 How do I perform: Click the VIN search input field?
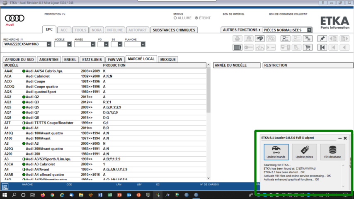point(25,44)
